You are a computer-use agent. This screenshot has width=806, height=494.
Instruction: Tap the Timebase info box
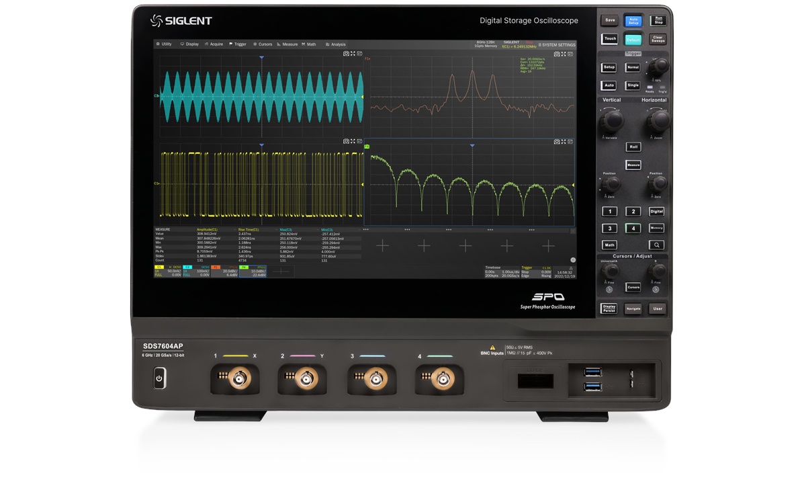[x=502, y=272]
